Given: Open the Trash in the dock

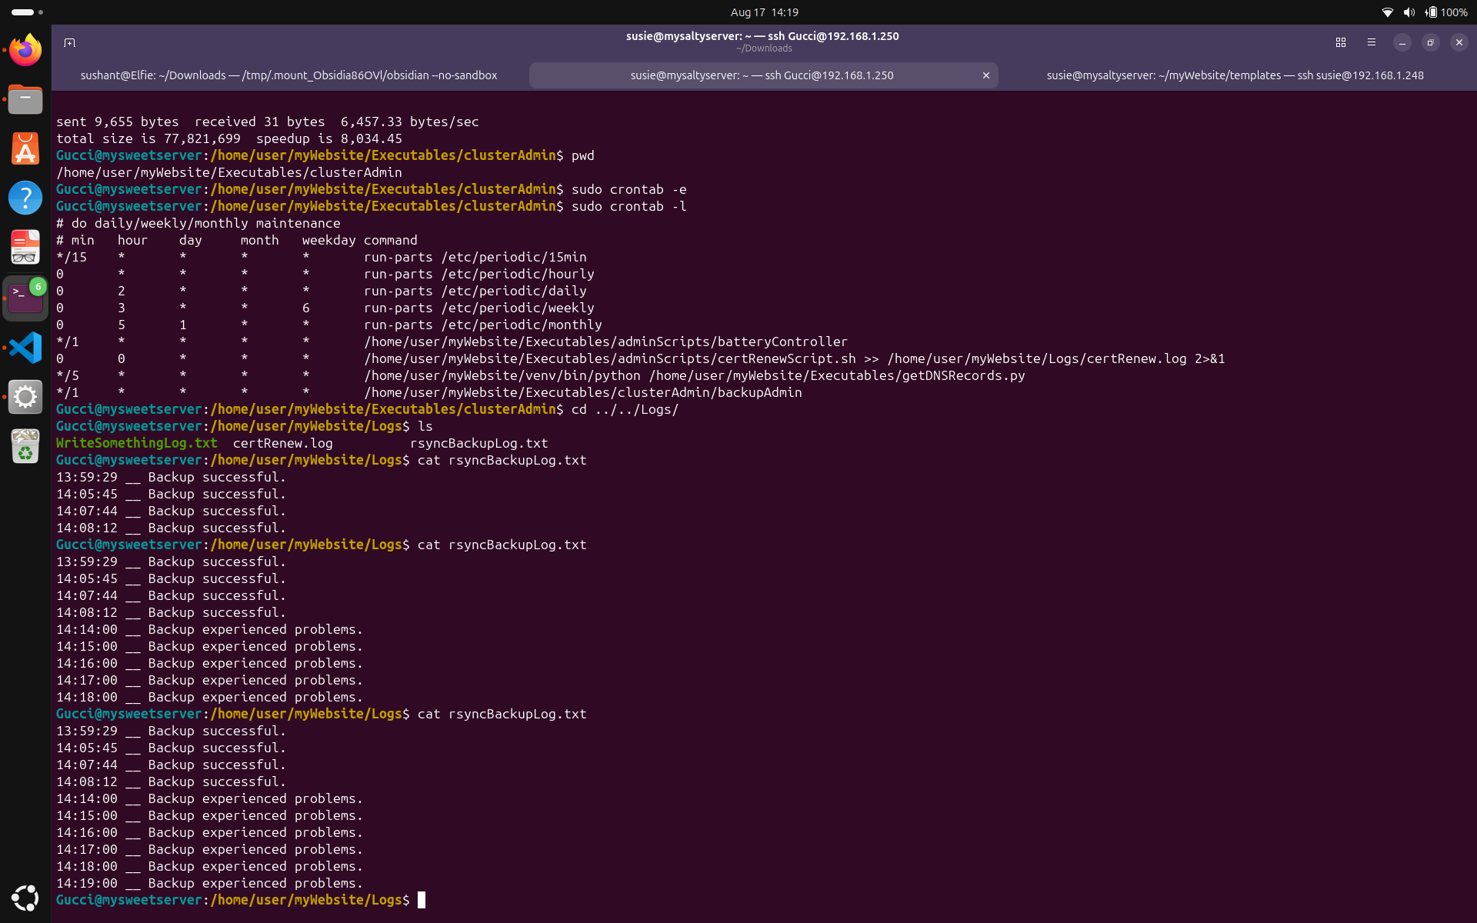Looking at the screenshot, I should [25, 447].
